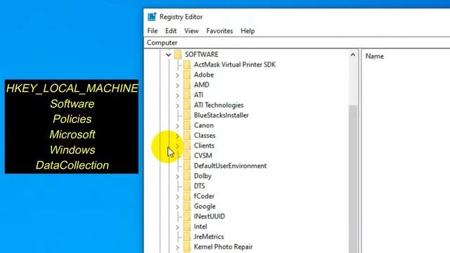Expand the AMD key
450x253 pixels.
[x=177, y=86]
